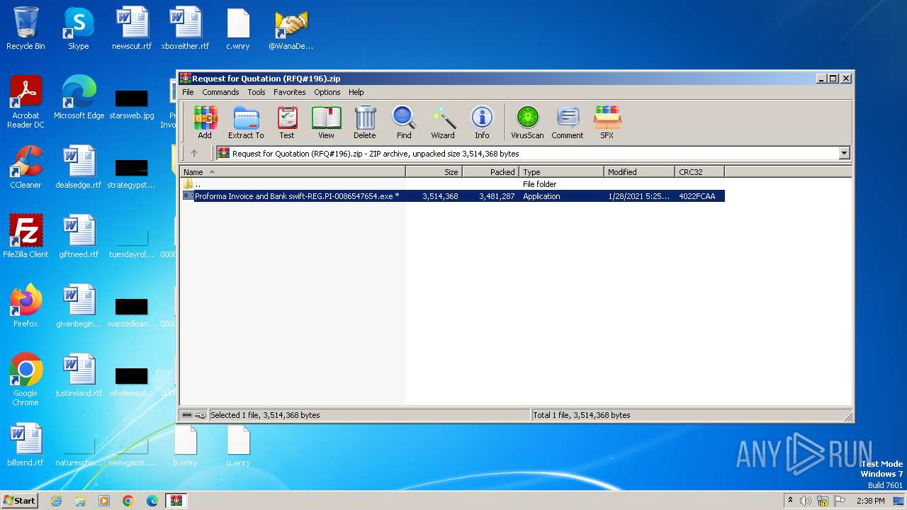Select starsweb.jpg desktop file
This screenshot has height=510, width=907.
pyautogui.click(x=132, y=103)
